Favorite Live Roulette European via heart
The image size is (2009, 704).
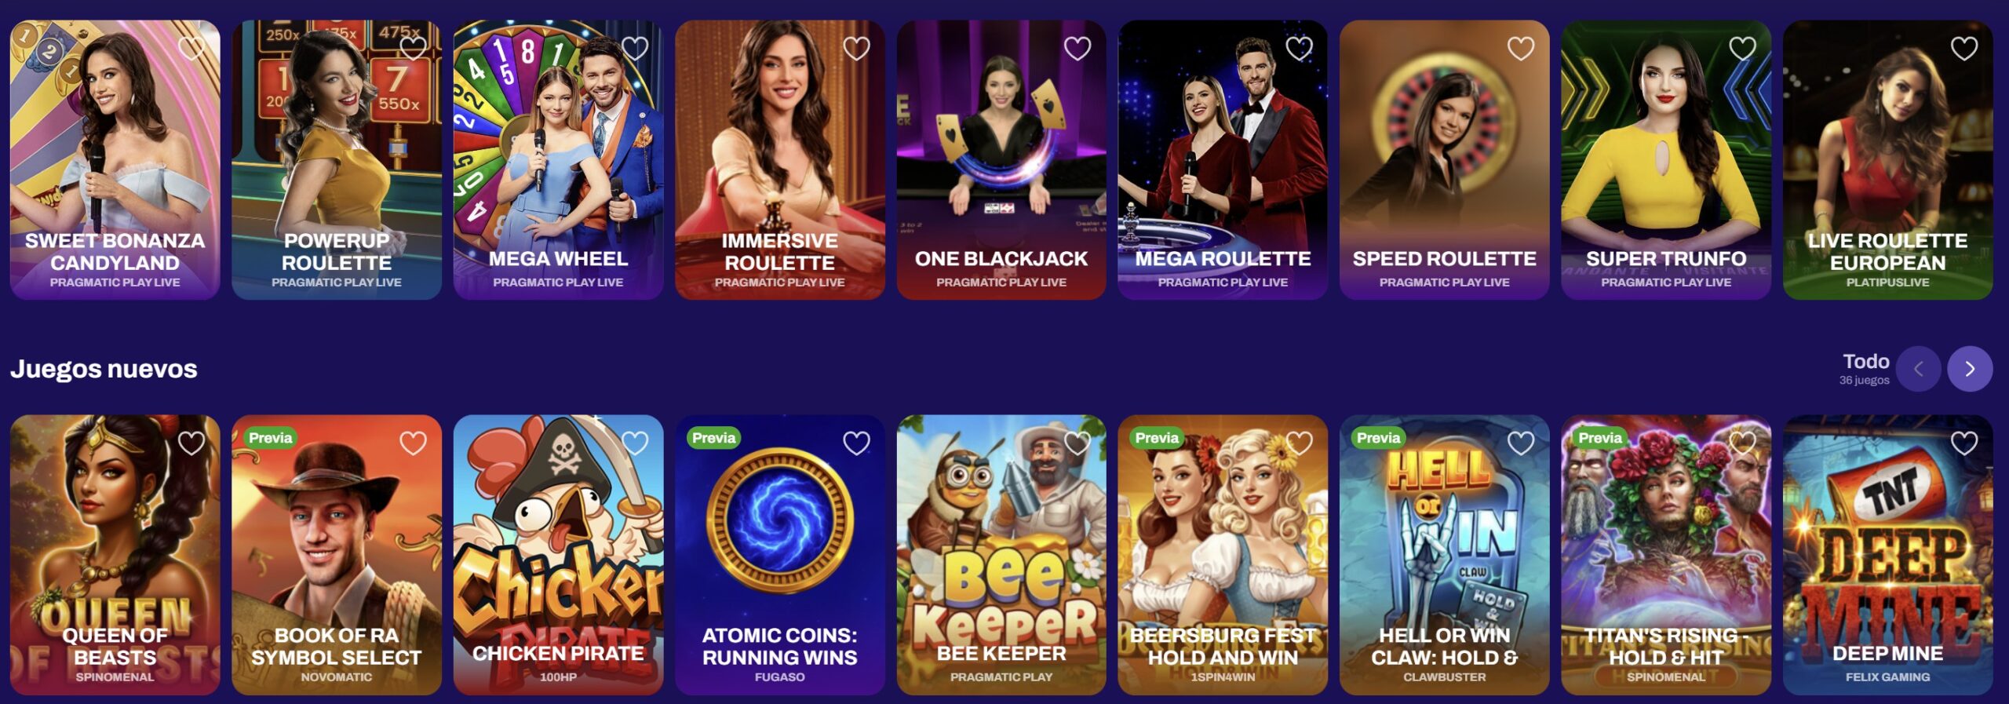pyautogui.click(x=1964, y=49)
